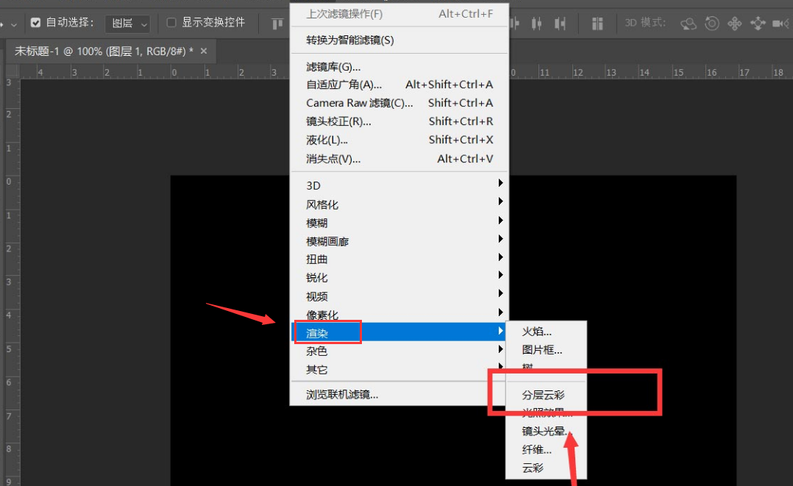
Task: Choose 分层云彩 from render submenu
Action: 543,395
